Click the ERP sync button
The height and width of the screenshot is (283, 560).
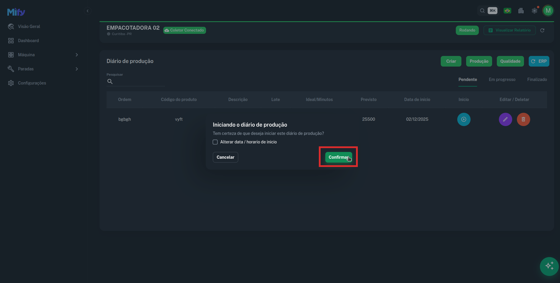(539, 61)
